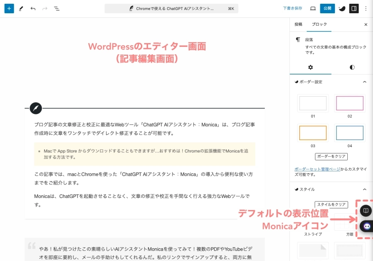This screenshot has width=373, height=261.
Task: Click the 公開 publish button
Action: point(327,8)
